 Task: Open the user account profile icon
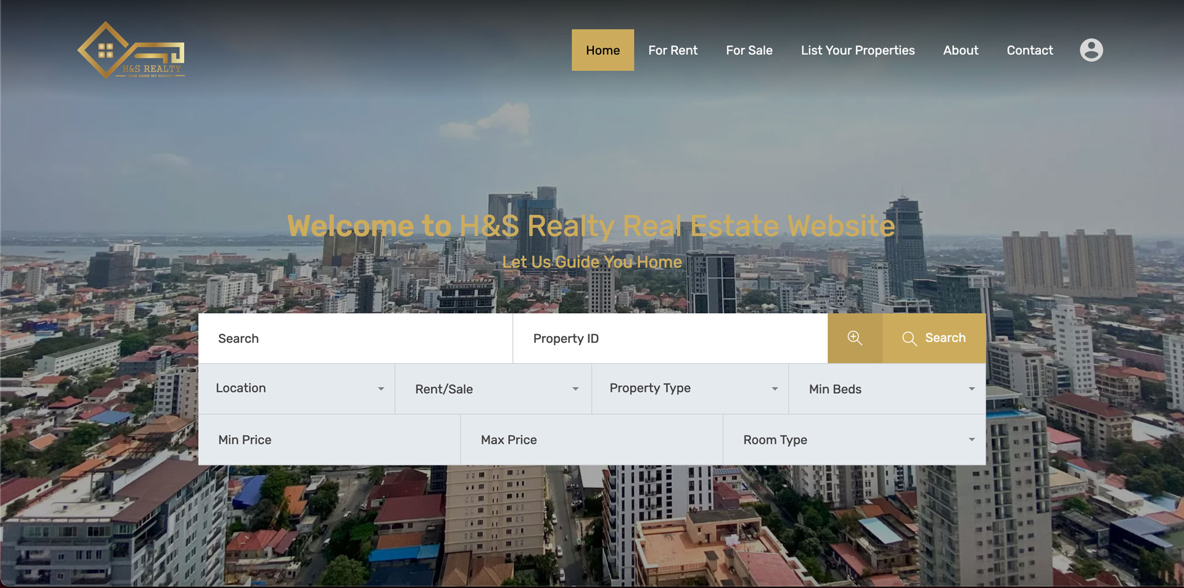(1091, 50)
